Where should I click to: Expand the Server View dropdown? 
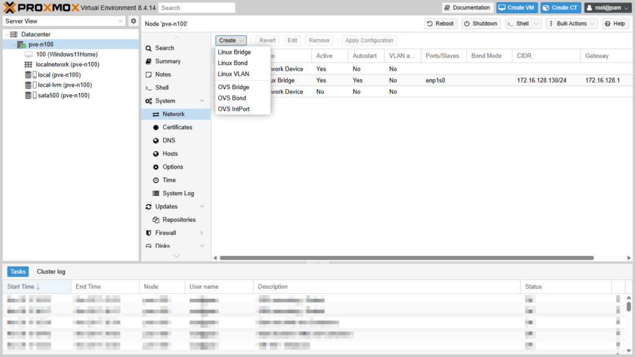[x=120, y=21]
